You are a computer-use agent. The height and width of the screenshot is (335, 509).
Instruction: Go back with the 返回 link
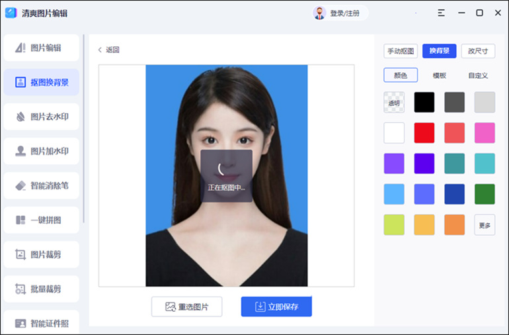pyautogui.click(x=109, y=50)
